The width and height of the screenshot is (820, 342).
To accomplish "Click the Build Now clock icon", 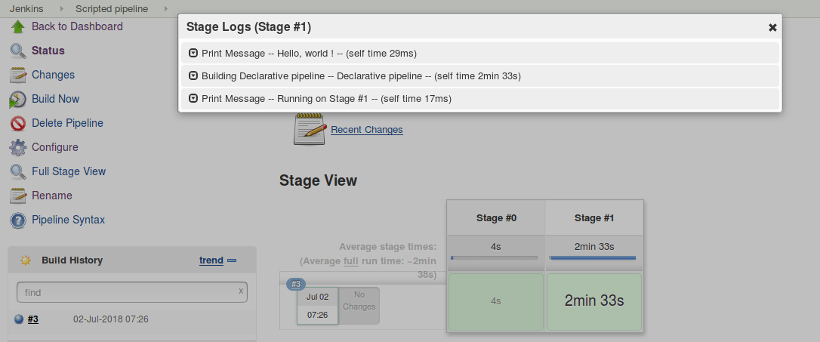I will click(x=18, y=100).
